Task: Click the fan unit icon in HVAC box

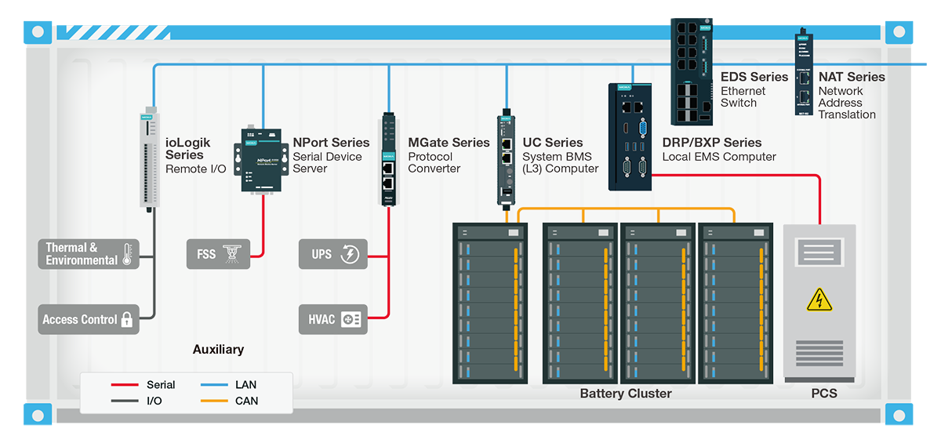Action: (351, 319)
